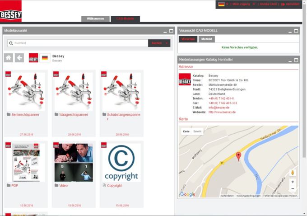Click folder icon beside Waagrechtspanner
307x216 pixels.
click(x=56, y=114)
